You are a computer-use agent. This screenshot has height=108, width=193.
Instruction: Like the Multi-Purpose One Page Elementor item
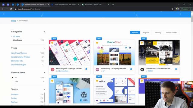(x=86, y=69)
